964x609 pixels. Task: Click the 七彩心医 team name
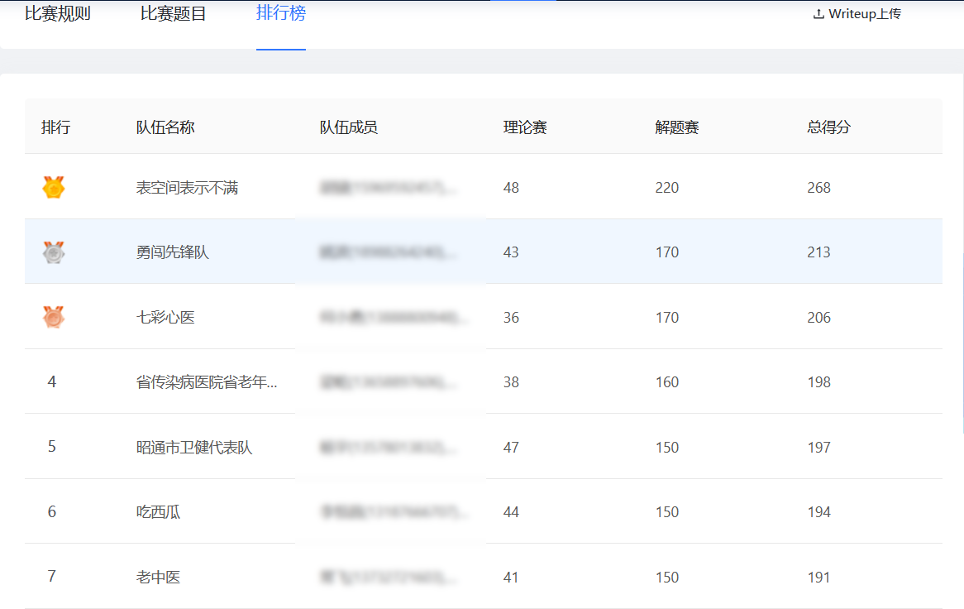click(165, 318)
